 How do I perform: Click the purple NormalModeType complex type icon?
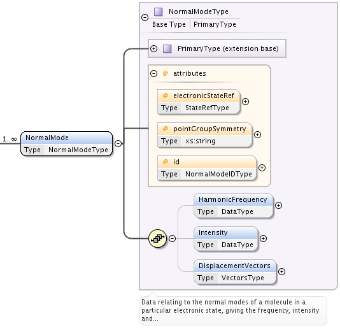(x=159, y=11)
